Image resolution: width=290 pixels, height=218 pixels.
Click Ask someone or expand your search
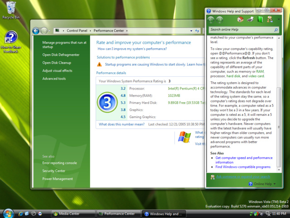click(x=243, y=177)
